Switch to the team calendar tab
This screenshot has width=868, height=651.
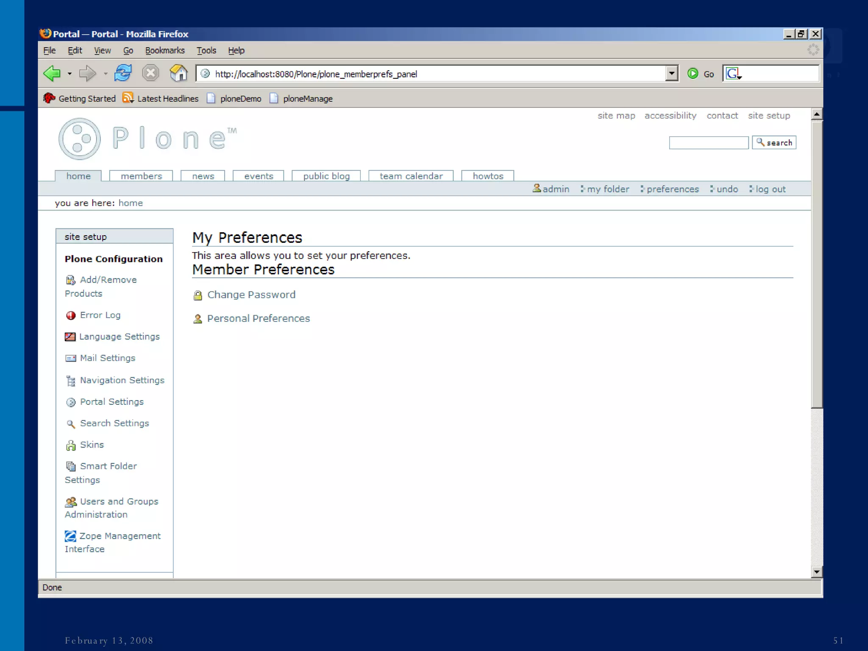click(411, 176)
